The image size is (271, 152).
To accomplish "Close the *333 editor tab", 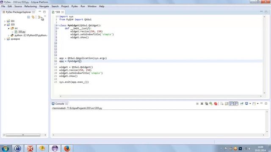I will click(x=63, y=12).
